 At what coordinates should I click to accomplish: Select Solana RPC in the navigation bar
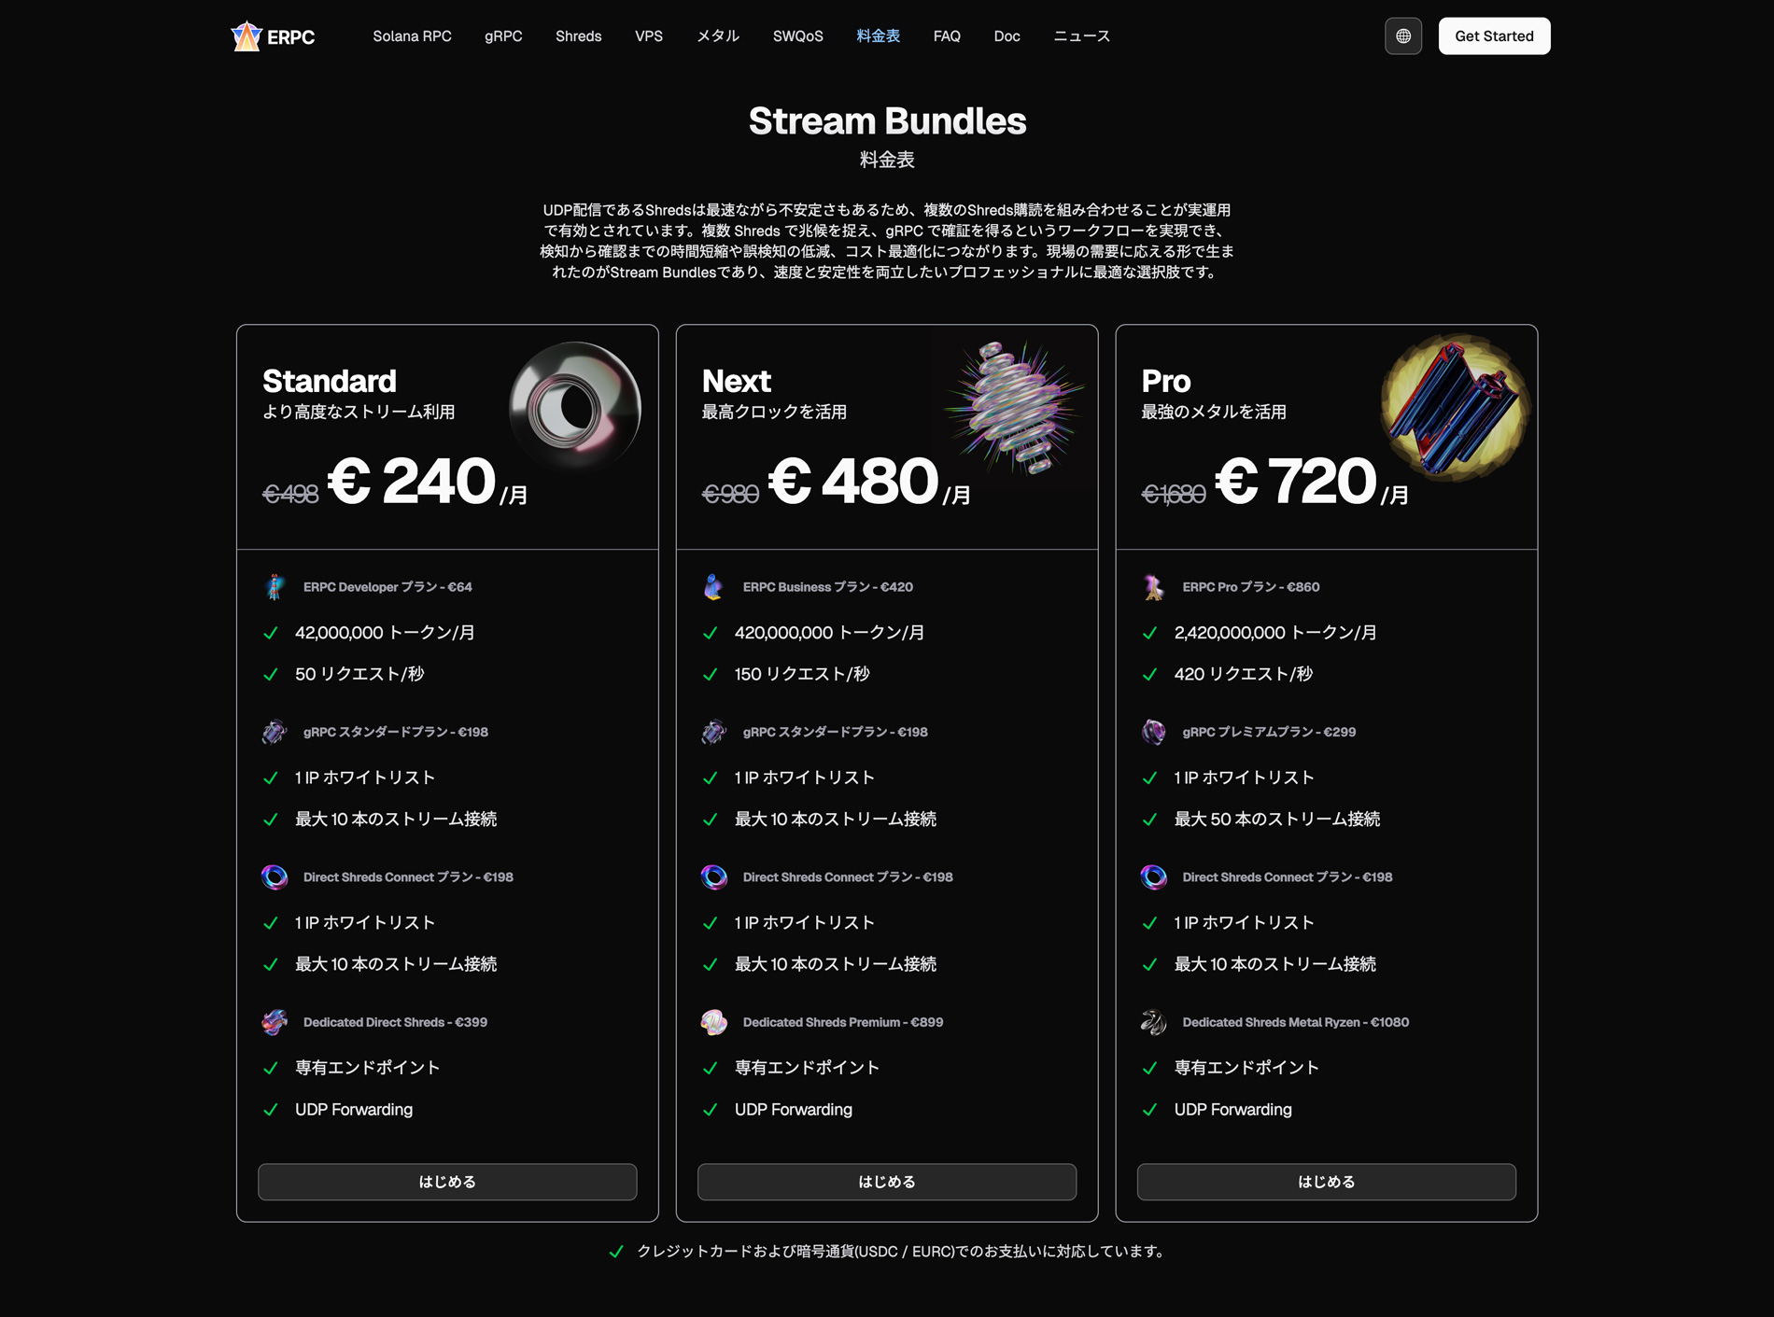412,36
